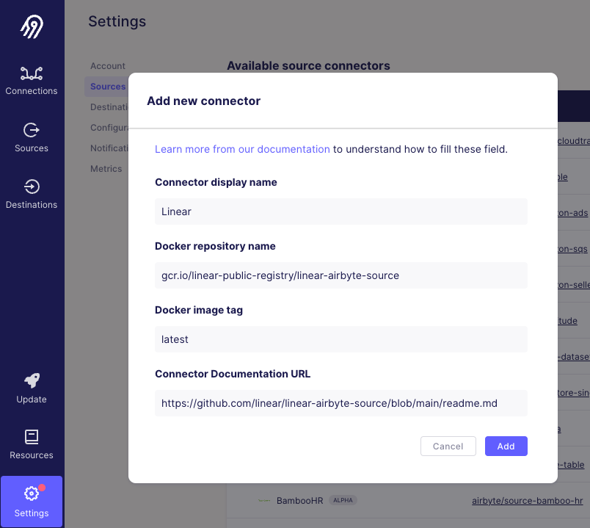Image resolution: width=590 pixels, height=528 pixels.
Task: Click the Connector Documentation URL field
Action: point(340,403)
